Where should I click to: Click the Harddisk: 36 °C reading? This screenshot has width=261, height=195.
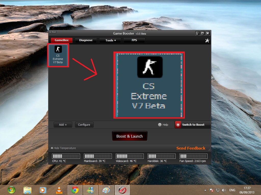click(157, 161)
